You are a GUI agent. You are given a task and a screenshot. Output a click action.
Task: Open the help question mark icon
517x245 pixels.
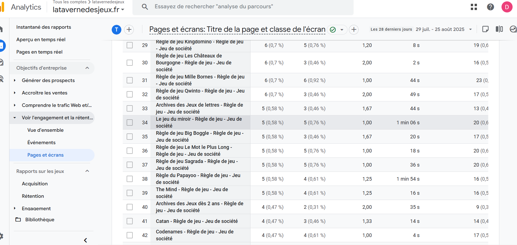[x=490, y=7]
